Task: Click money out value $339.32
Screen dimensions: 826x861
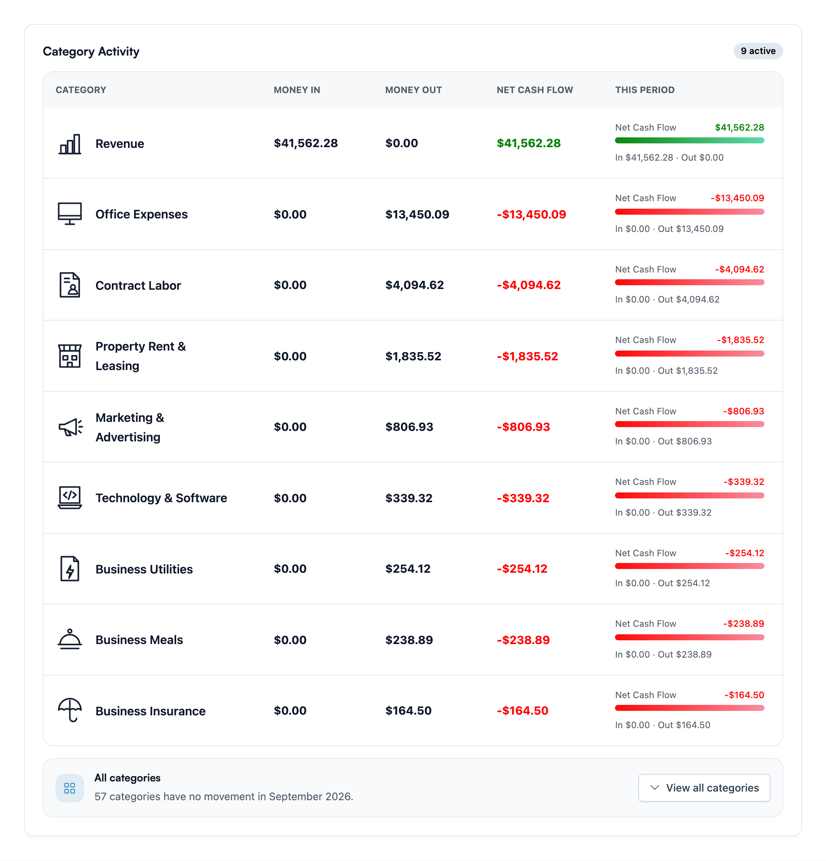Action: coord(408,498)
